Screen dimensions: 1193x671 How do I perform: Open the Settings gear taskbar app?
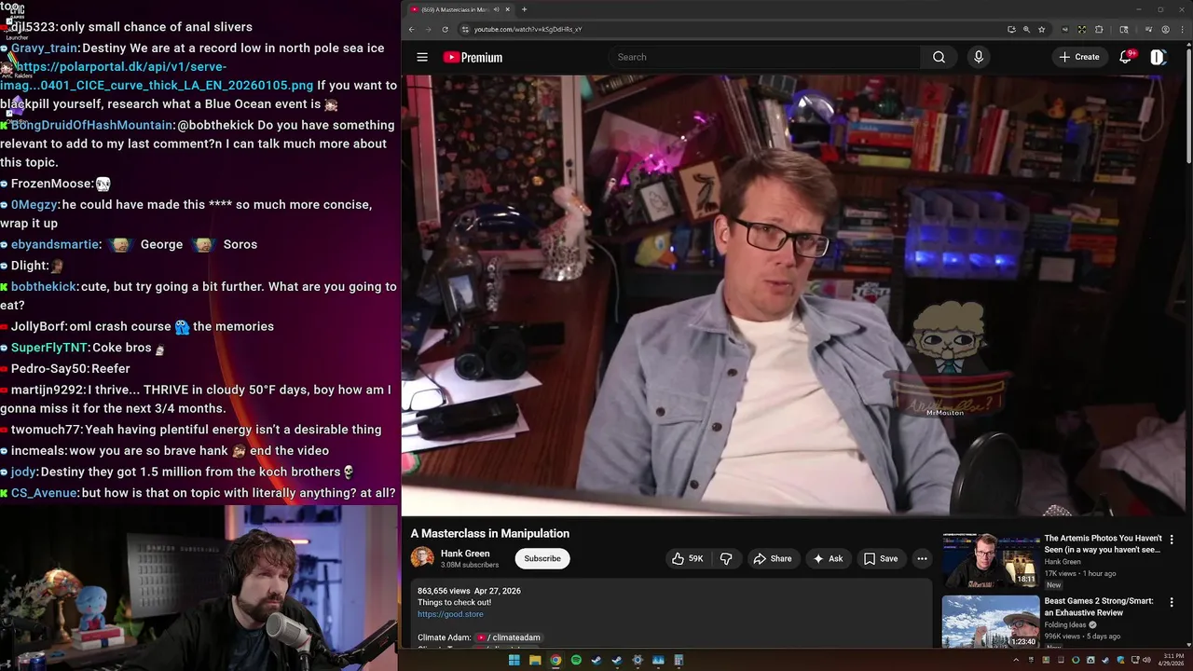638,661
